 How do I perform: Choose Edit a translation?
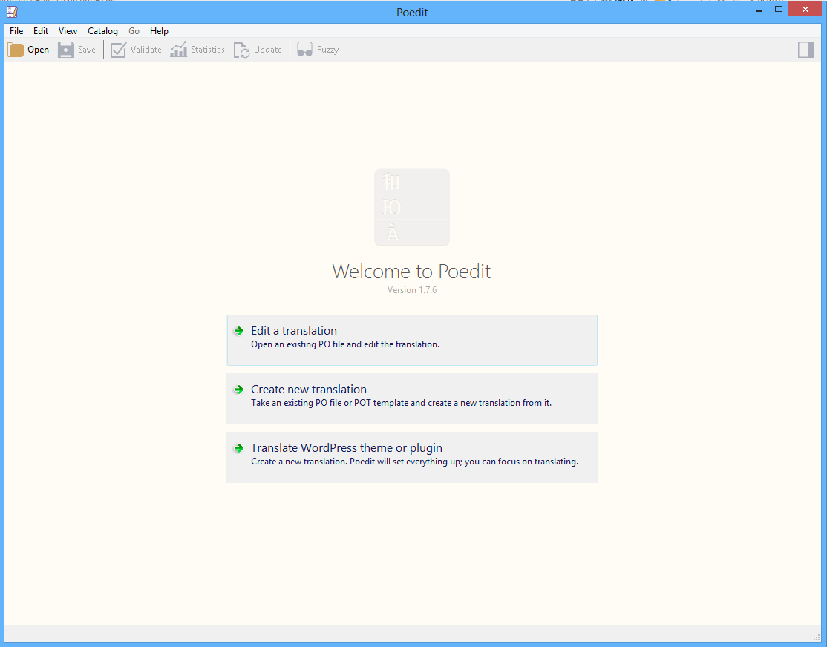pyautogui.click(x=412, y=340)
